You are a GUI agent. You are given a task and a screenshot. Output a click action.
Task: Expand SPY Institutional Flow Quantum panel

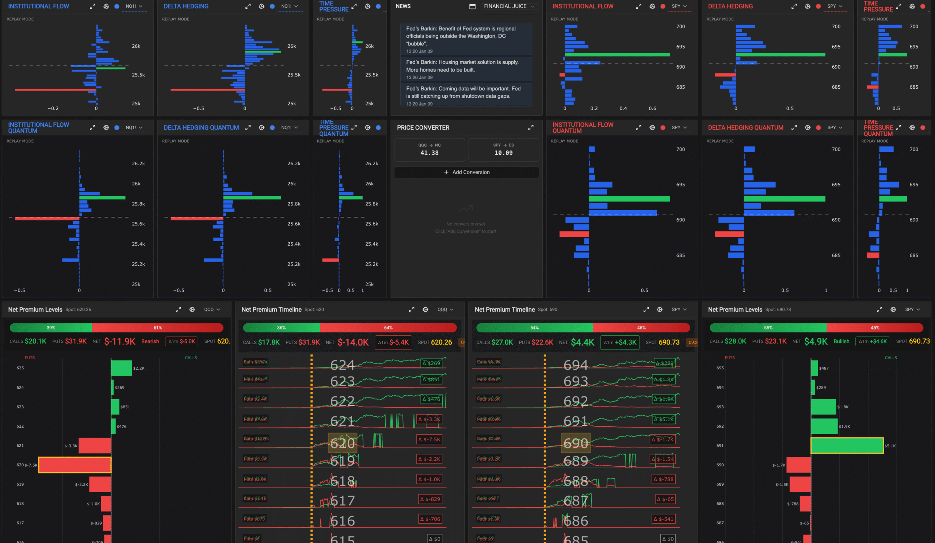point(638,127)
